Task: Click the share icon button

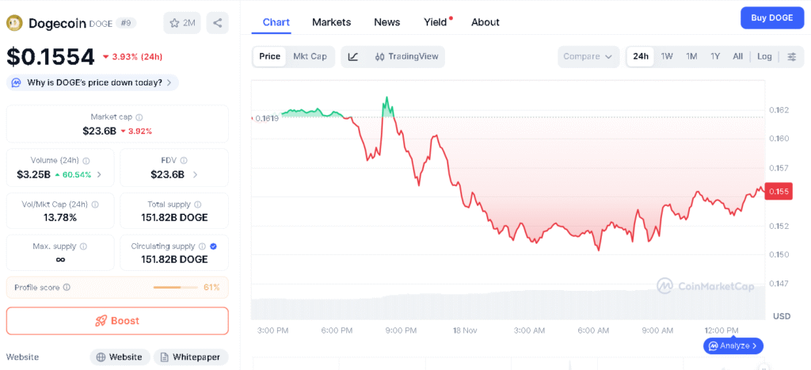Action: click(x=217, y=23)
